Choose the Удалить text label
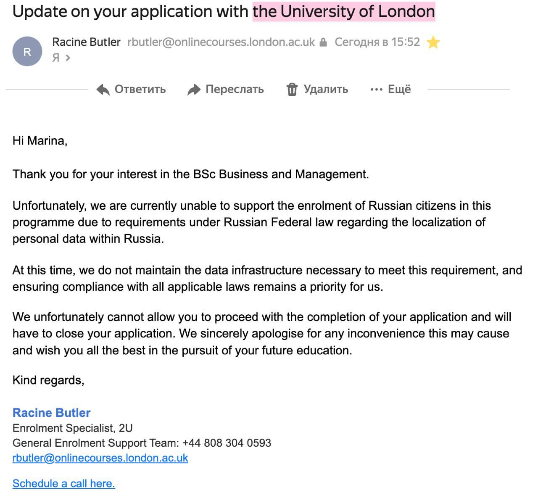Image resolution: width=538 pixels, height=498 pixels. click(x=326, y=90)
